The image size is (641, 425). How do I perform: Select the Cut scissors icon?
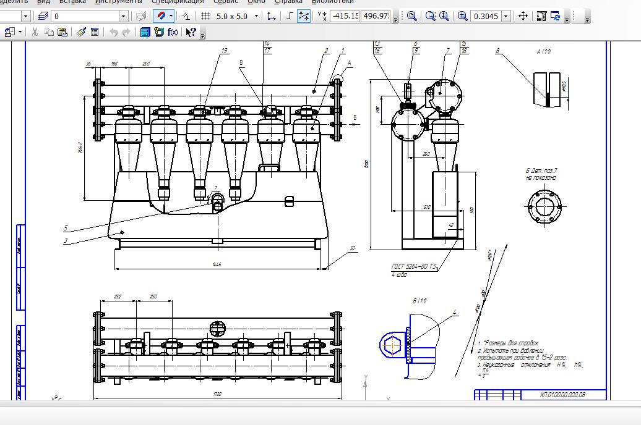click(x=35, y=32)
